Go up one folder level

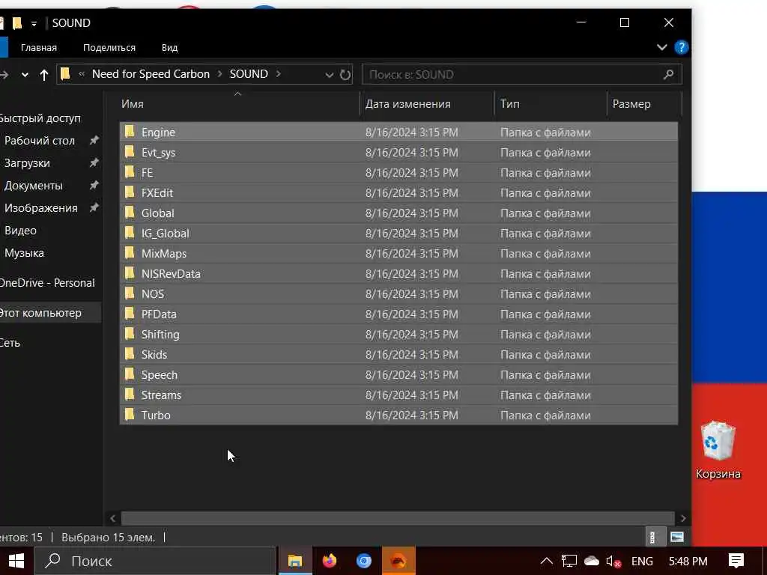(44, 75)
